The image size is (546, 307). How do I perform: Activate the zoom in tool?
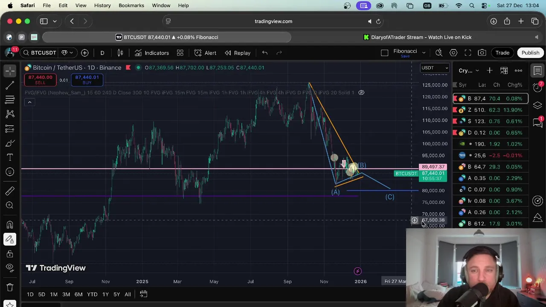pyautogui.click(x=10, y=206)
